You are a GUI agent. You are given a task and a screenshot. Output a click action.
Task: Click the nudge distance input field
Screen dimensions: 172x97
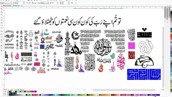[54, 3]
